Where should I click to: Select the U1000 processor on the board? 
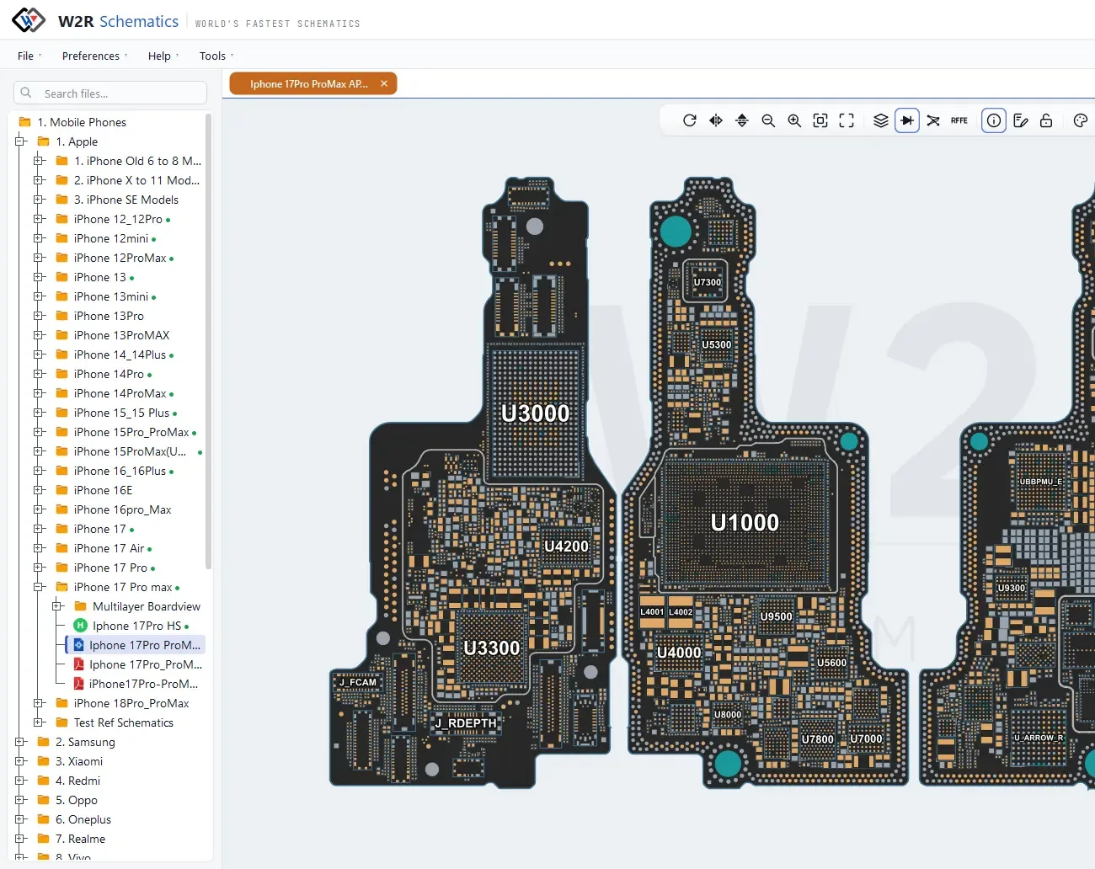tap(745, 522)
